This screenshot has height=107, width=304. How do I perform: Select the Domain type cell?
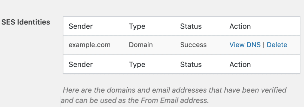141,45
